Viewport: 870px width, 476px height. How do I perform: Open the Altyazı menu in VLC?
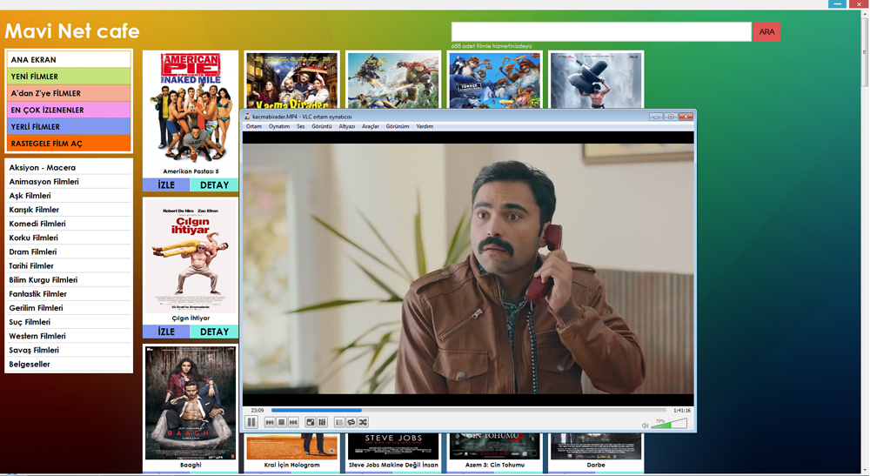point(347,126)
